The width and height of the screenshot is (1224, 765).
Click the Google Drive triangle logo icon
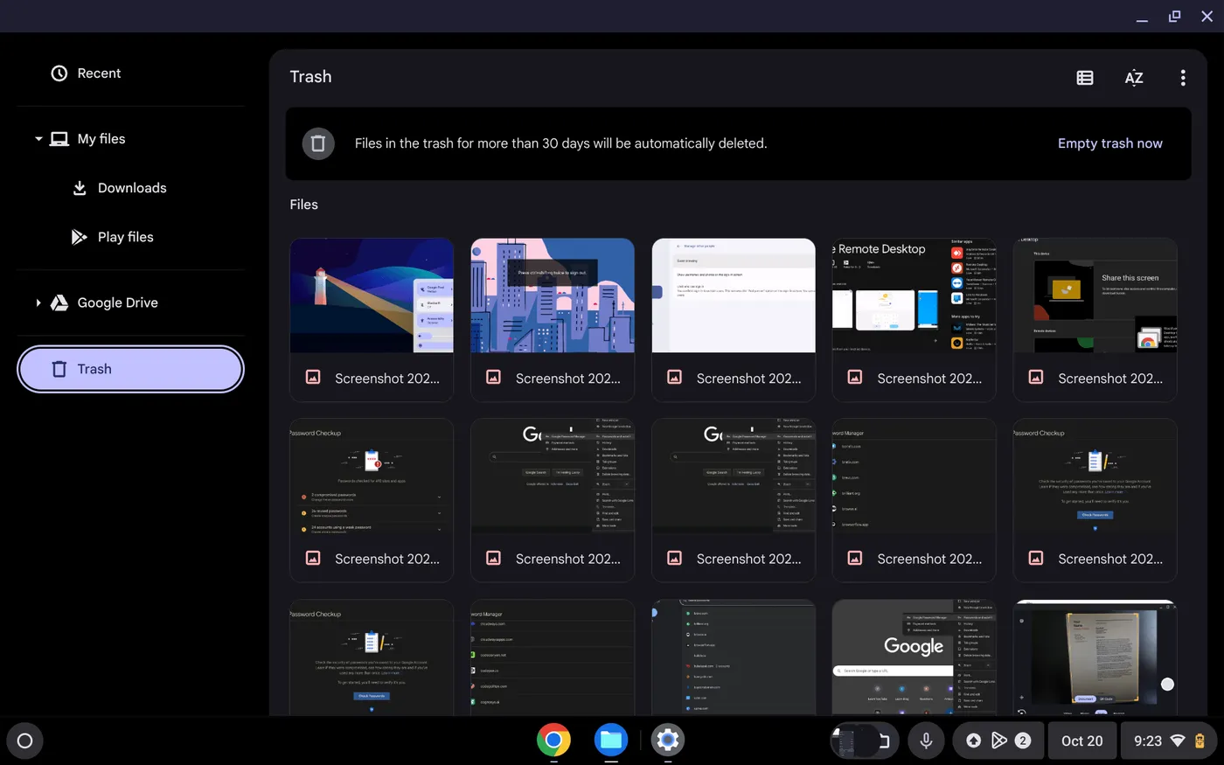click(x=59, y=303)
